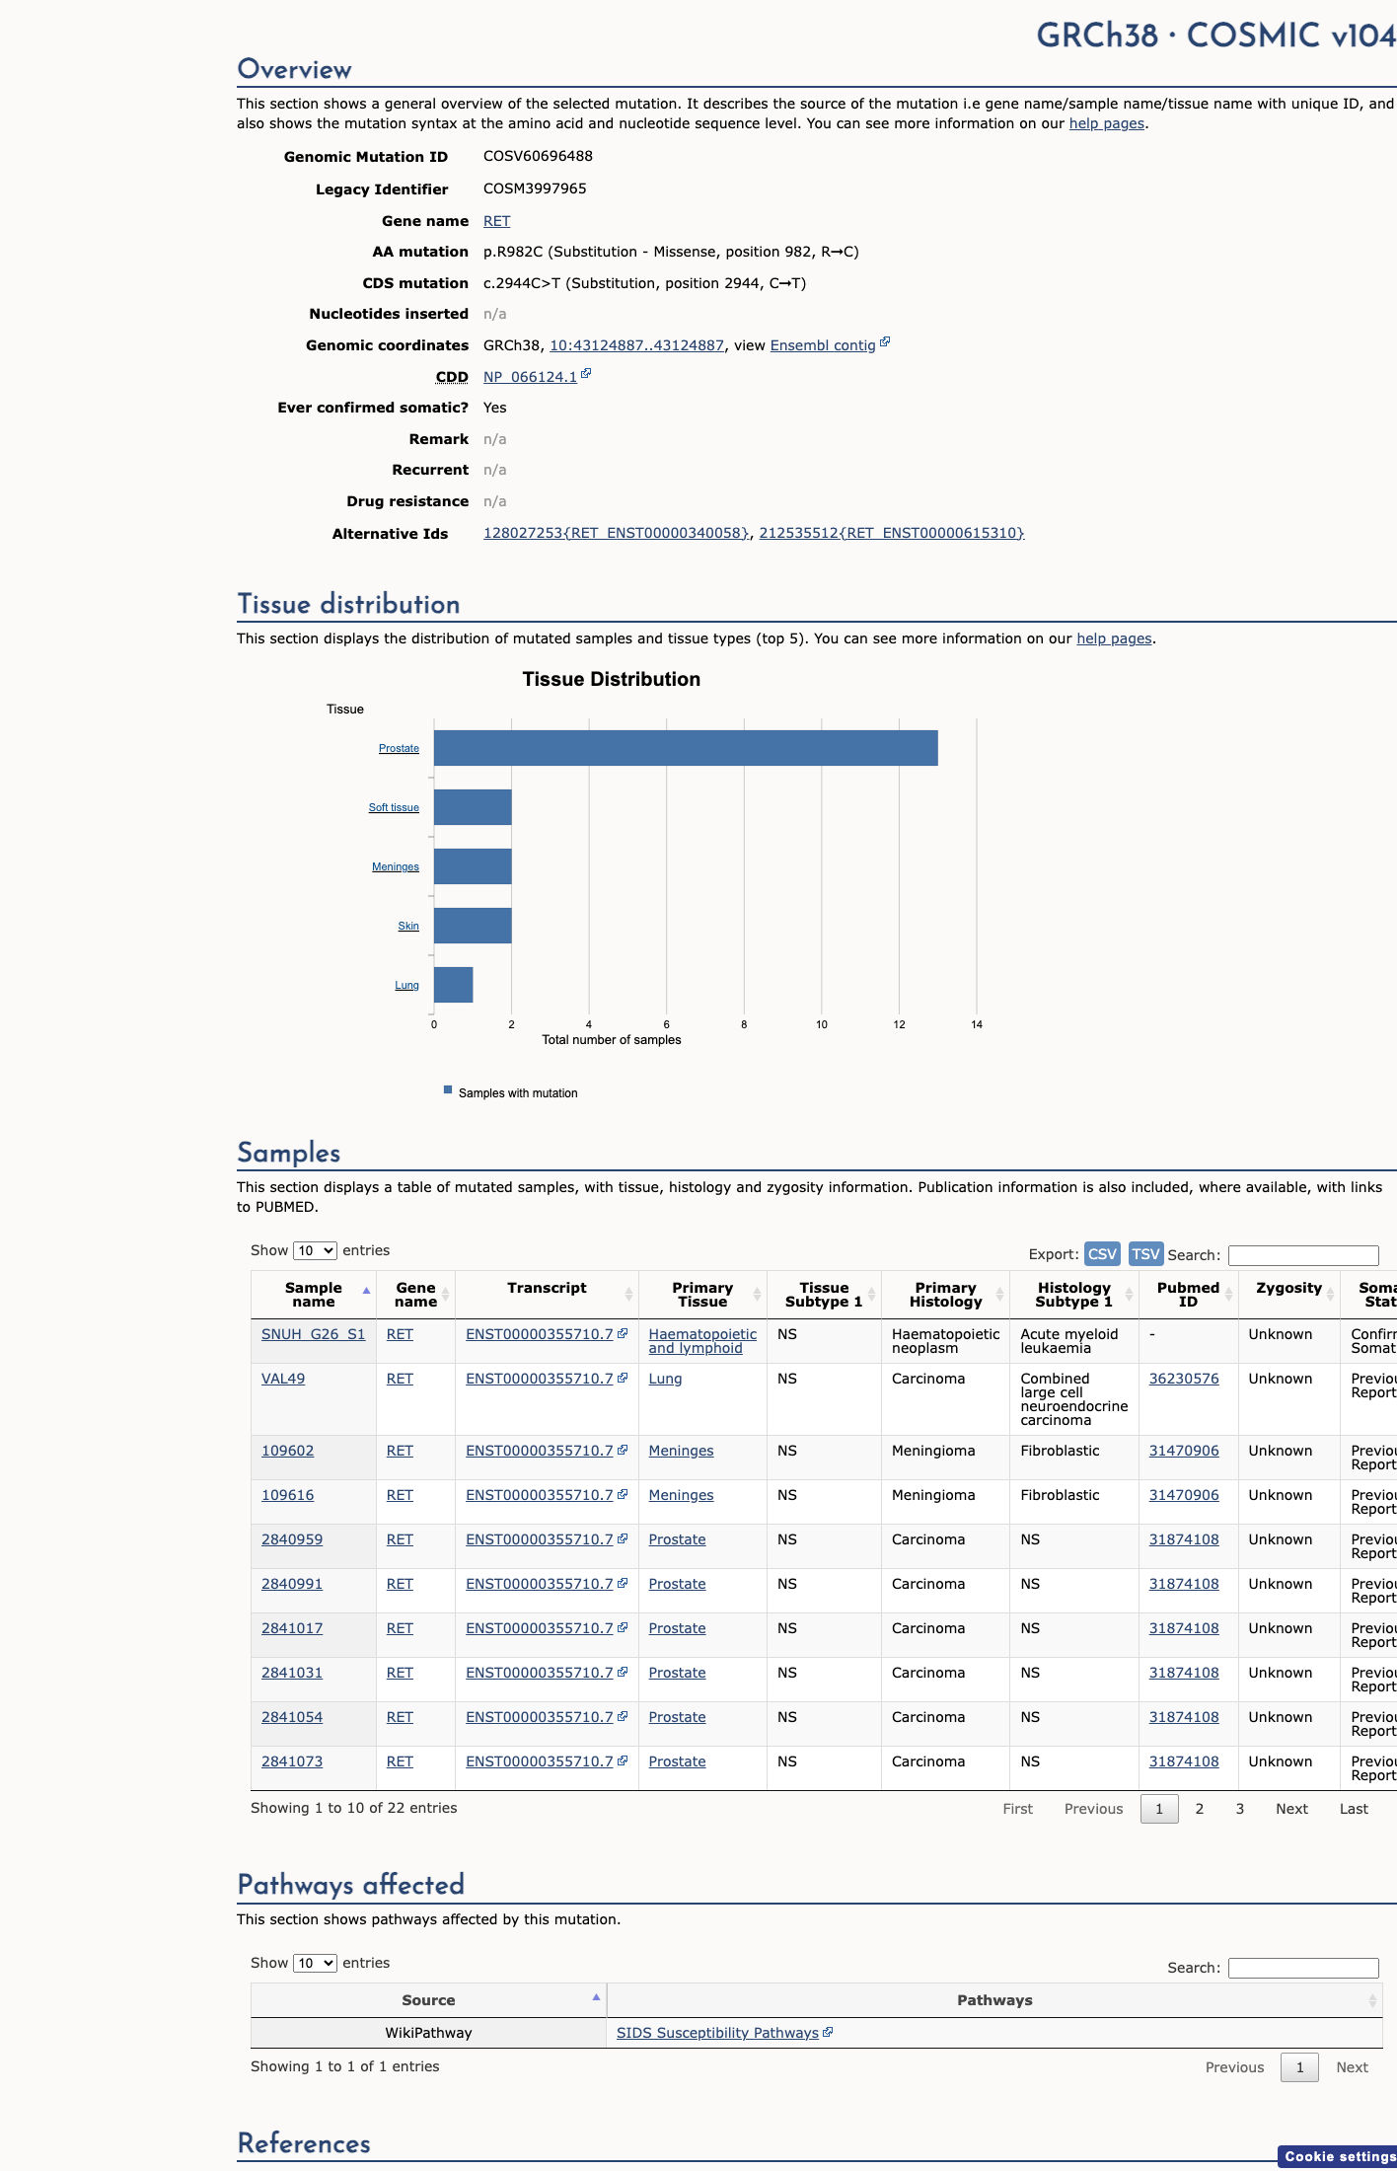1397x2171 pixels.
Task: Click external link icon in SNUH_G26_S1 transcript cell
Action: coord(623,1333)
